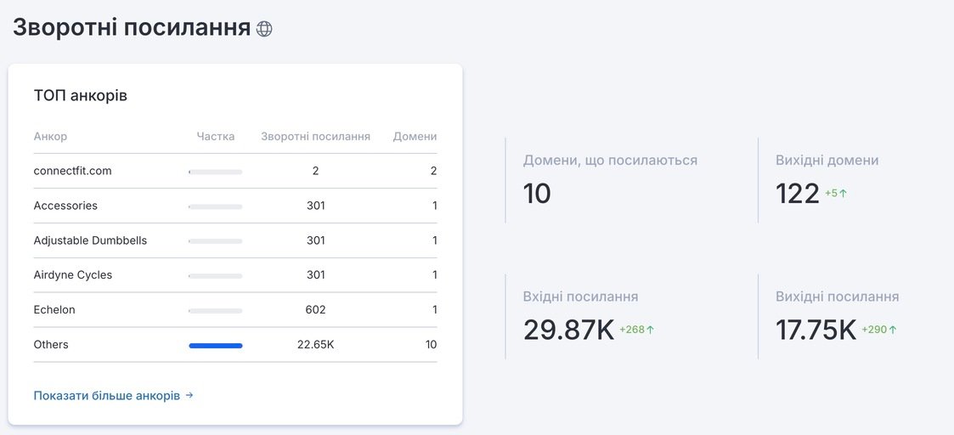Open the Показати більше анкорів link

pyautogui.click(x=113, y=395)
